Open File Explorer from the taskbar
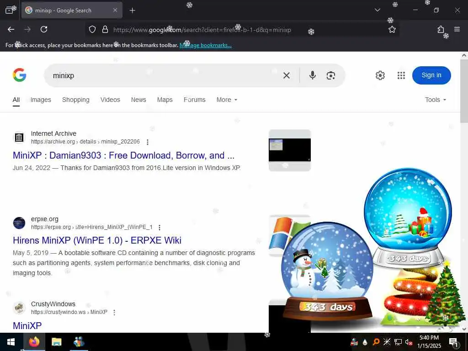This screenshot has height=351, width=468. (56, 342)
